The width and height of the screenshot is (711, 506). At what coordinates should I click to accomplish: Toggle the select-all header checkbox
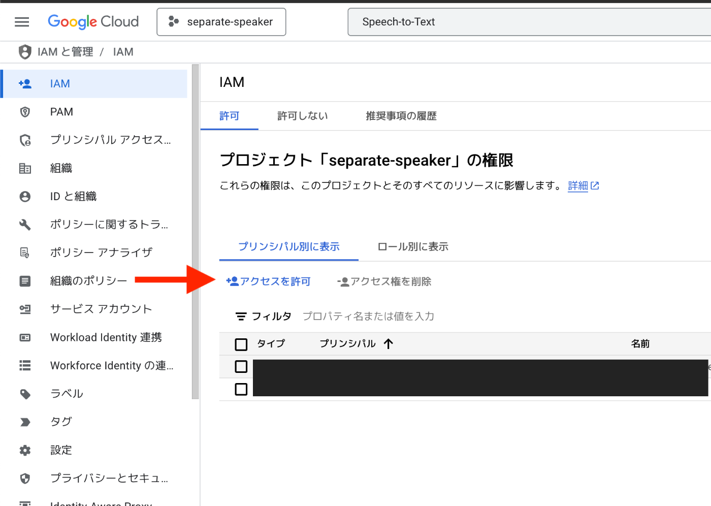pyautogui.click(x=241, y=344)
